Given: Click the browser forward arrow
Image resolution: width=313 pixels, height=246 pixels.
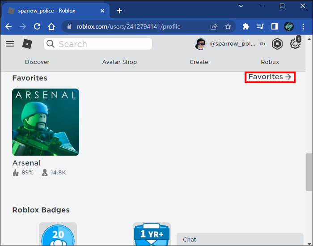Looking at the screenshot, I should 23,26.
